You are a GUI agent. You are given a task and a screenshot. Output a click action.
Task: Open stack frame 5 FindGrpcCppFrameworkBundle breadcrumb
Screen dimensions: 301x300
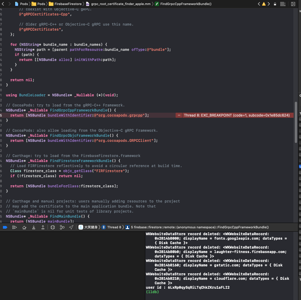197,227
